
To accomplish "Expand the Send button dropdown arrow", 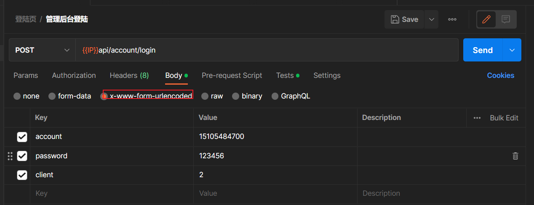I will point(512,50).
